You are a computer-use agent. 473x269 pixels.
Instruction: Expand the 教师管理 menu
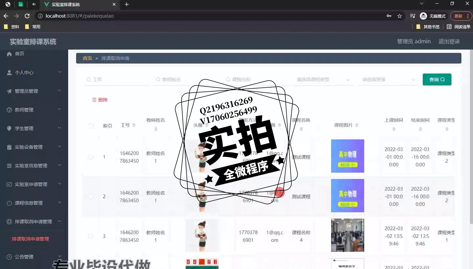(59, 109)
